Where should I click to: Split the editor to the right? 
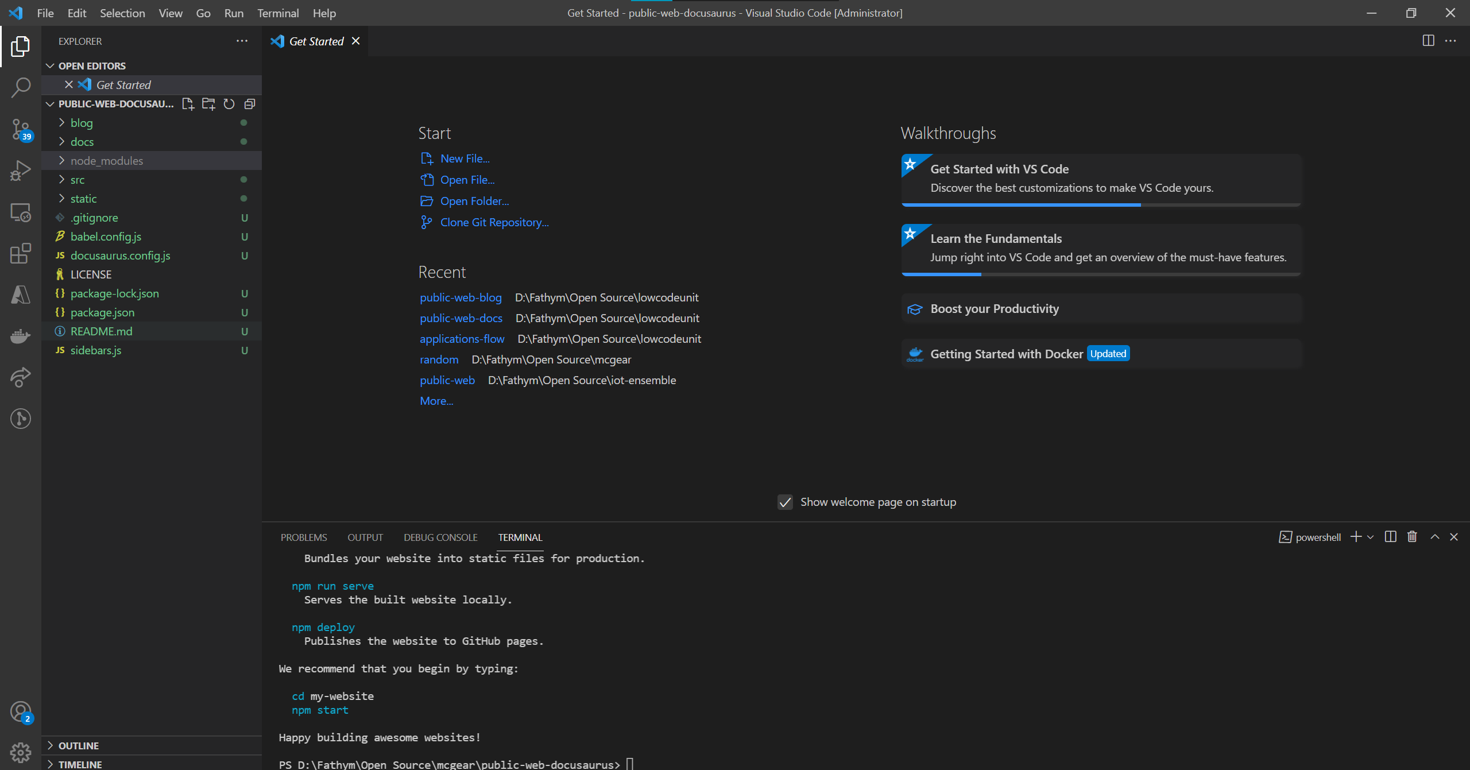tap(1429, 41)
